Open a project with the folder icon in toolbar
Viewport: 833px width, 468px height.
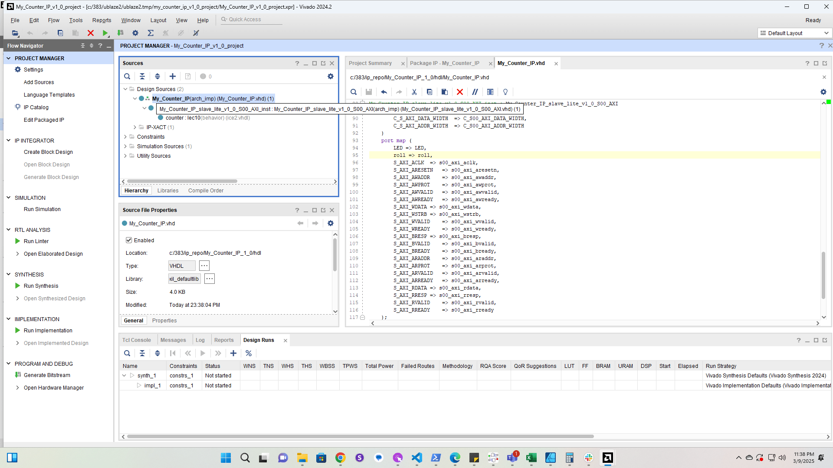click(15, 33)
